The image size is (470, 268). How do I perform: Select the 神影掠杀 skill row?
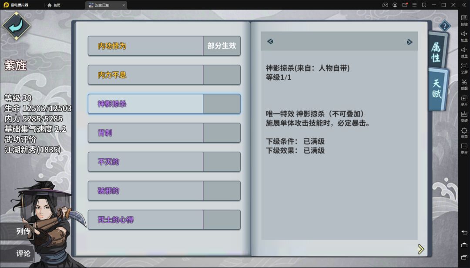point(164,104)
